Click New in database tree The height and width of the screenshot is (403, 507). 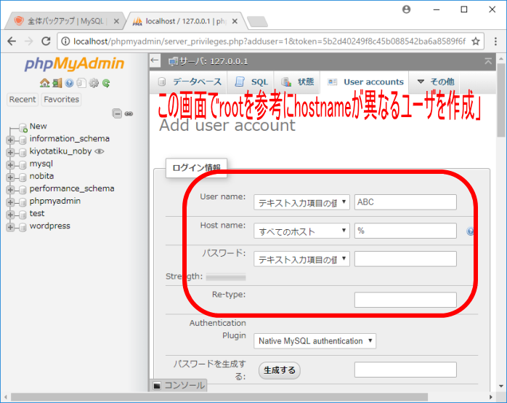click(38, 126)
